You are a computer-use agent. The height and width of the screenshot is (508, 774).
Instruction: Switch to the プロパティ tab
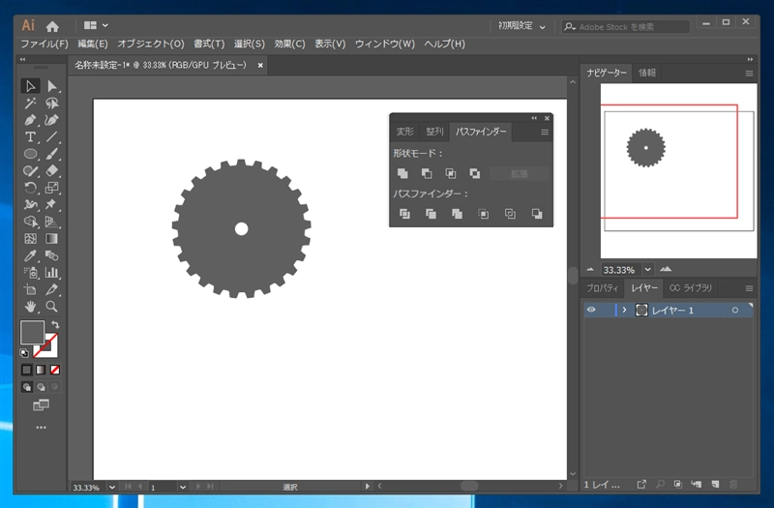pyautogui.click(x=602, y=287)
